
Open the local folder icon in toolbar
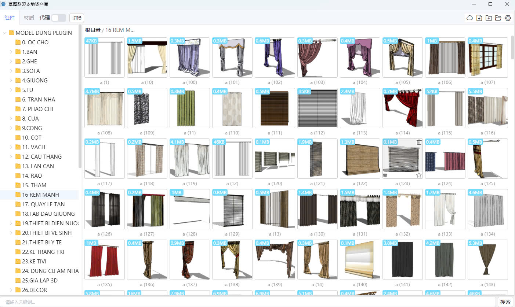pos(498,18)
